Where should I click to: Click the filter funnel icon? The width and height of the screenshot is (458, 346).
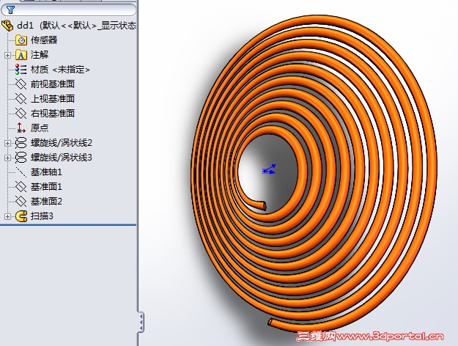click(x=10, y=10)
